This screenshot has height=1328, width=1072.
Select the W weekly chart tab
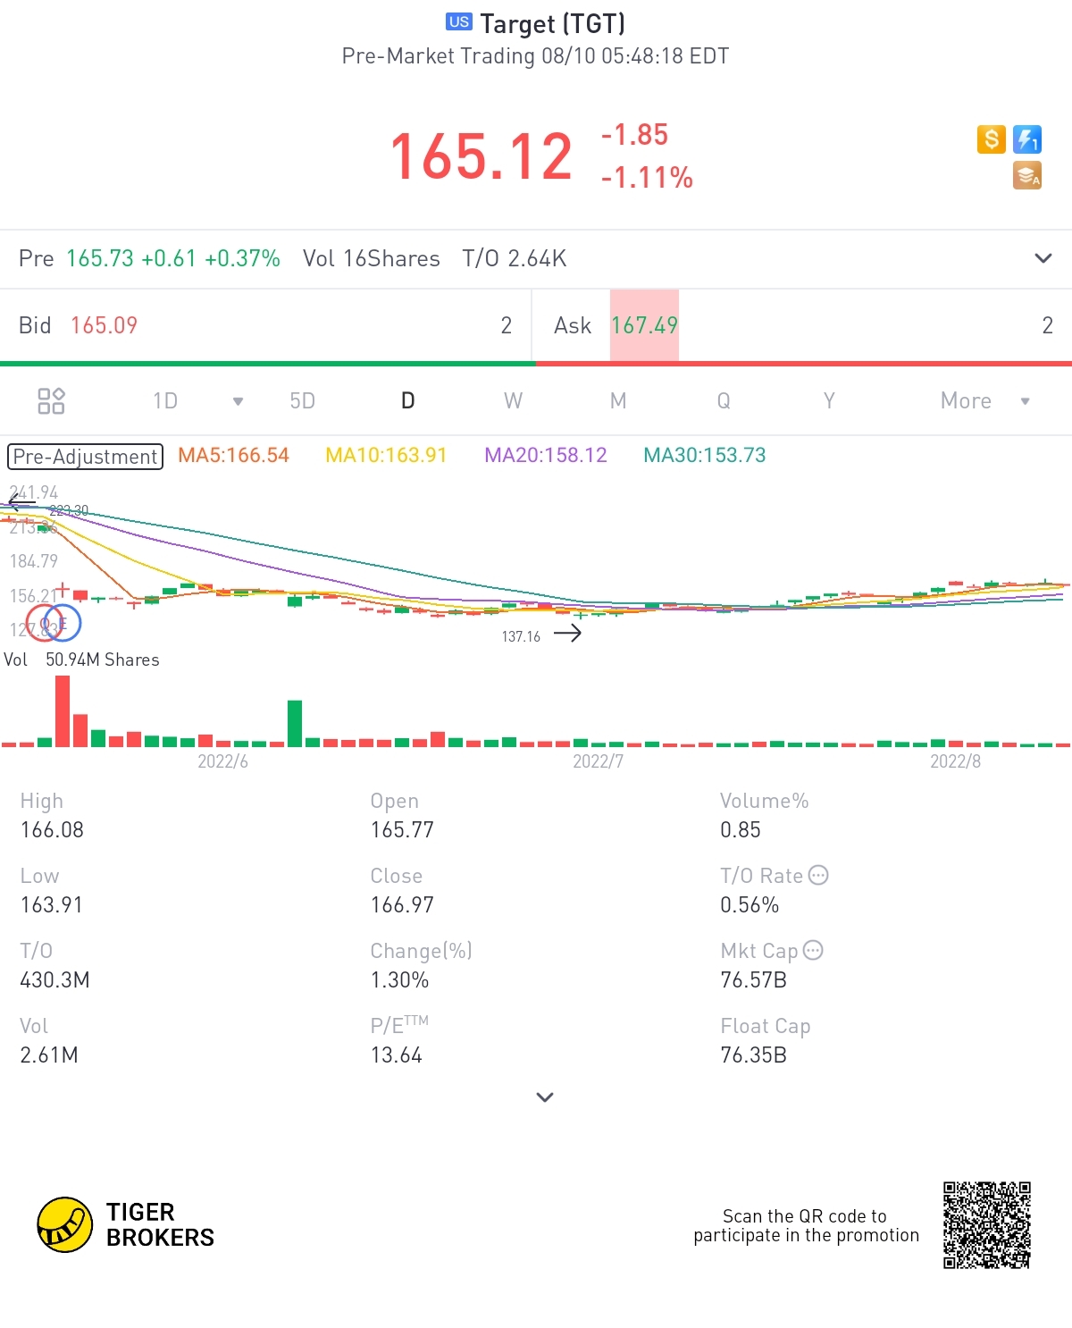[x=513, y=401]
